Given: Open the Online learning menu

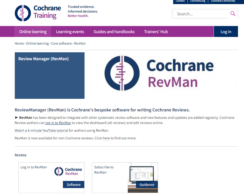Looking at the screenshot, I should coord(33,31).
